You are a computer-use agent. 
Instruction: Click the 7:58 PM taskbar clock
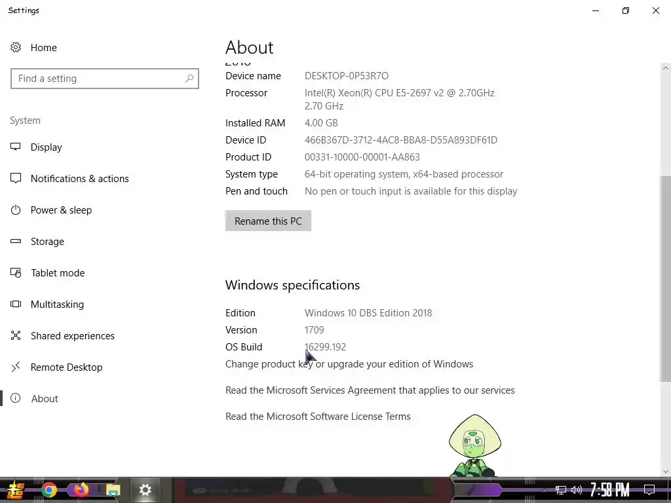tap(610, 490)
